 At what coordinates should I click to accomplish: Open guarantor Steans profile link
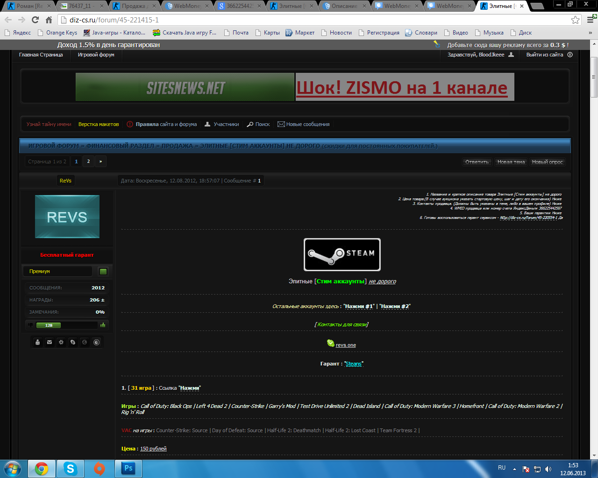[354, 364]
